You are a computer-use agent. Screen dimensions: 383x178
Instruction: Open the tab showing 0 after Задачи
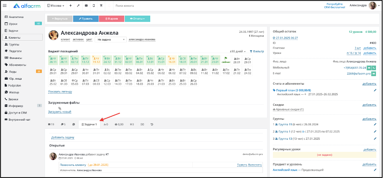coord(106,125)
